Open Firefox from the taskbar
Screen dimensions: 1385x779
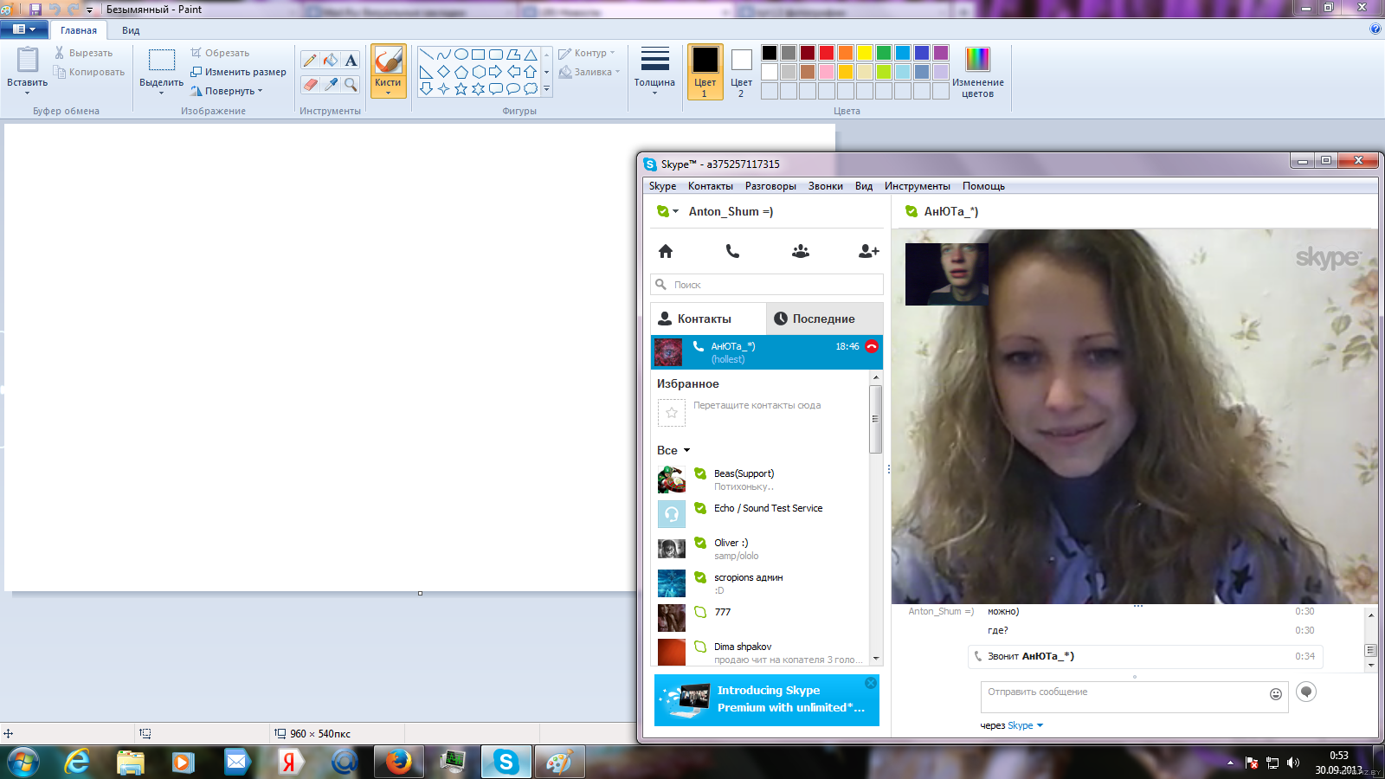[x=398, y=762]
